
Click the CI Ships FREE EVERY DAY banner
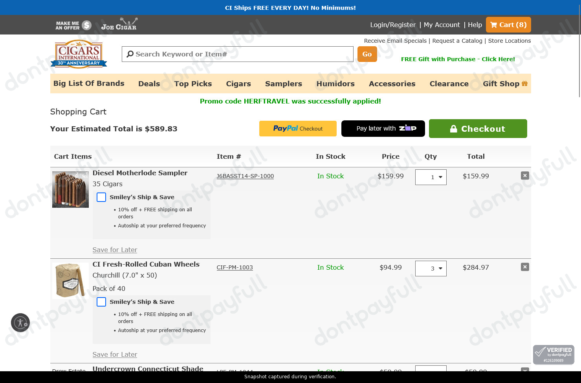click(290, 7)
